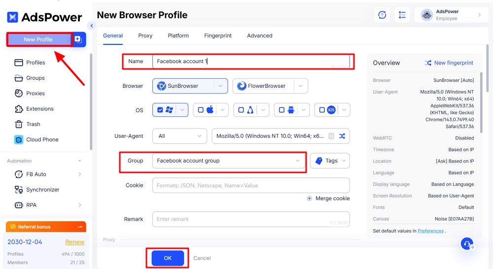Click the Referral bonus banner
The height and width of the screenshot is (269, 493).
pos(46,227)
